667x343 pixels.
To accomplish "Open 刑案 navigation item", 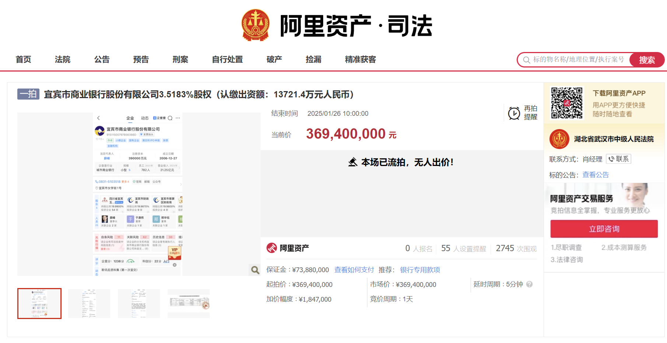I will click(x=180, y=59).
